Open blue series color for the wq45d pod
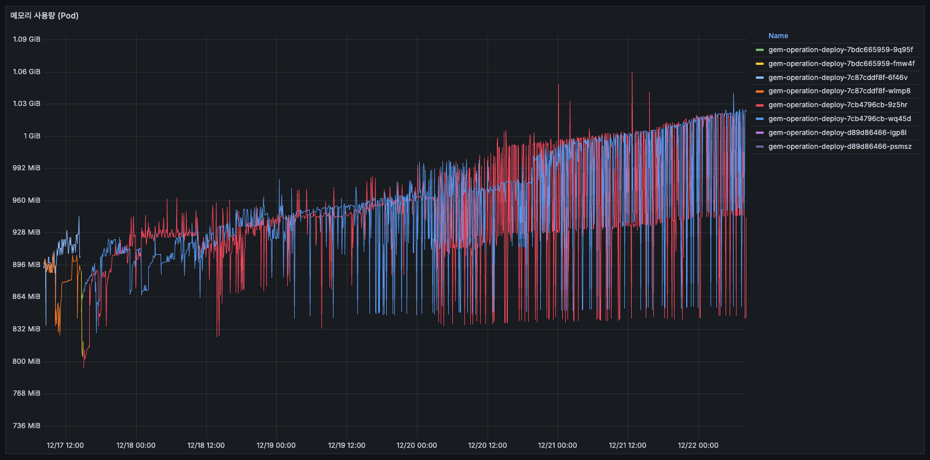 (x=760, y=119)
